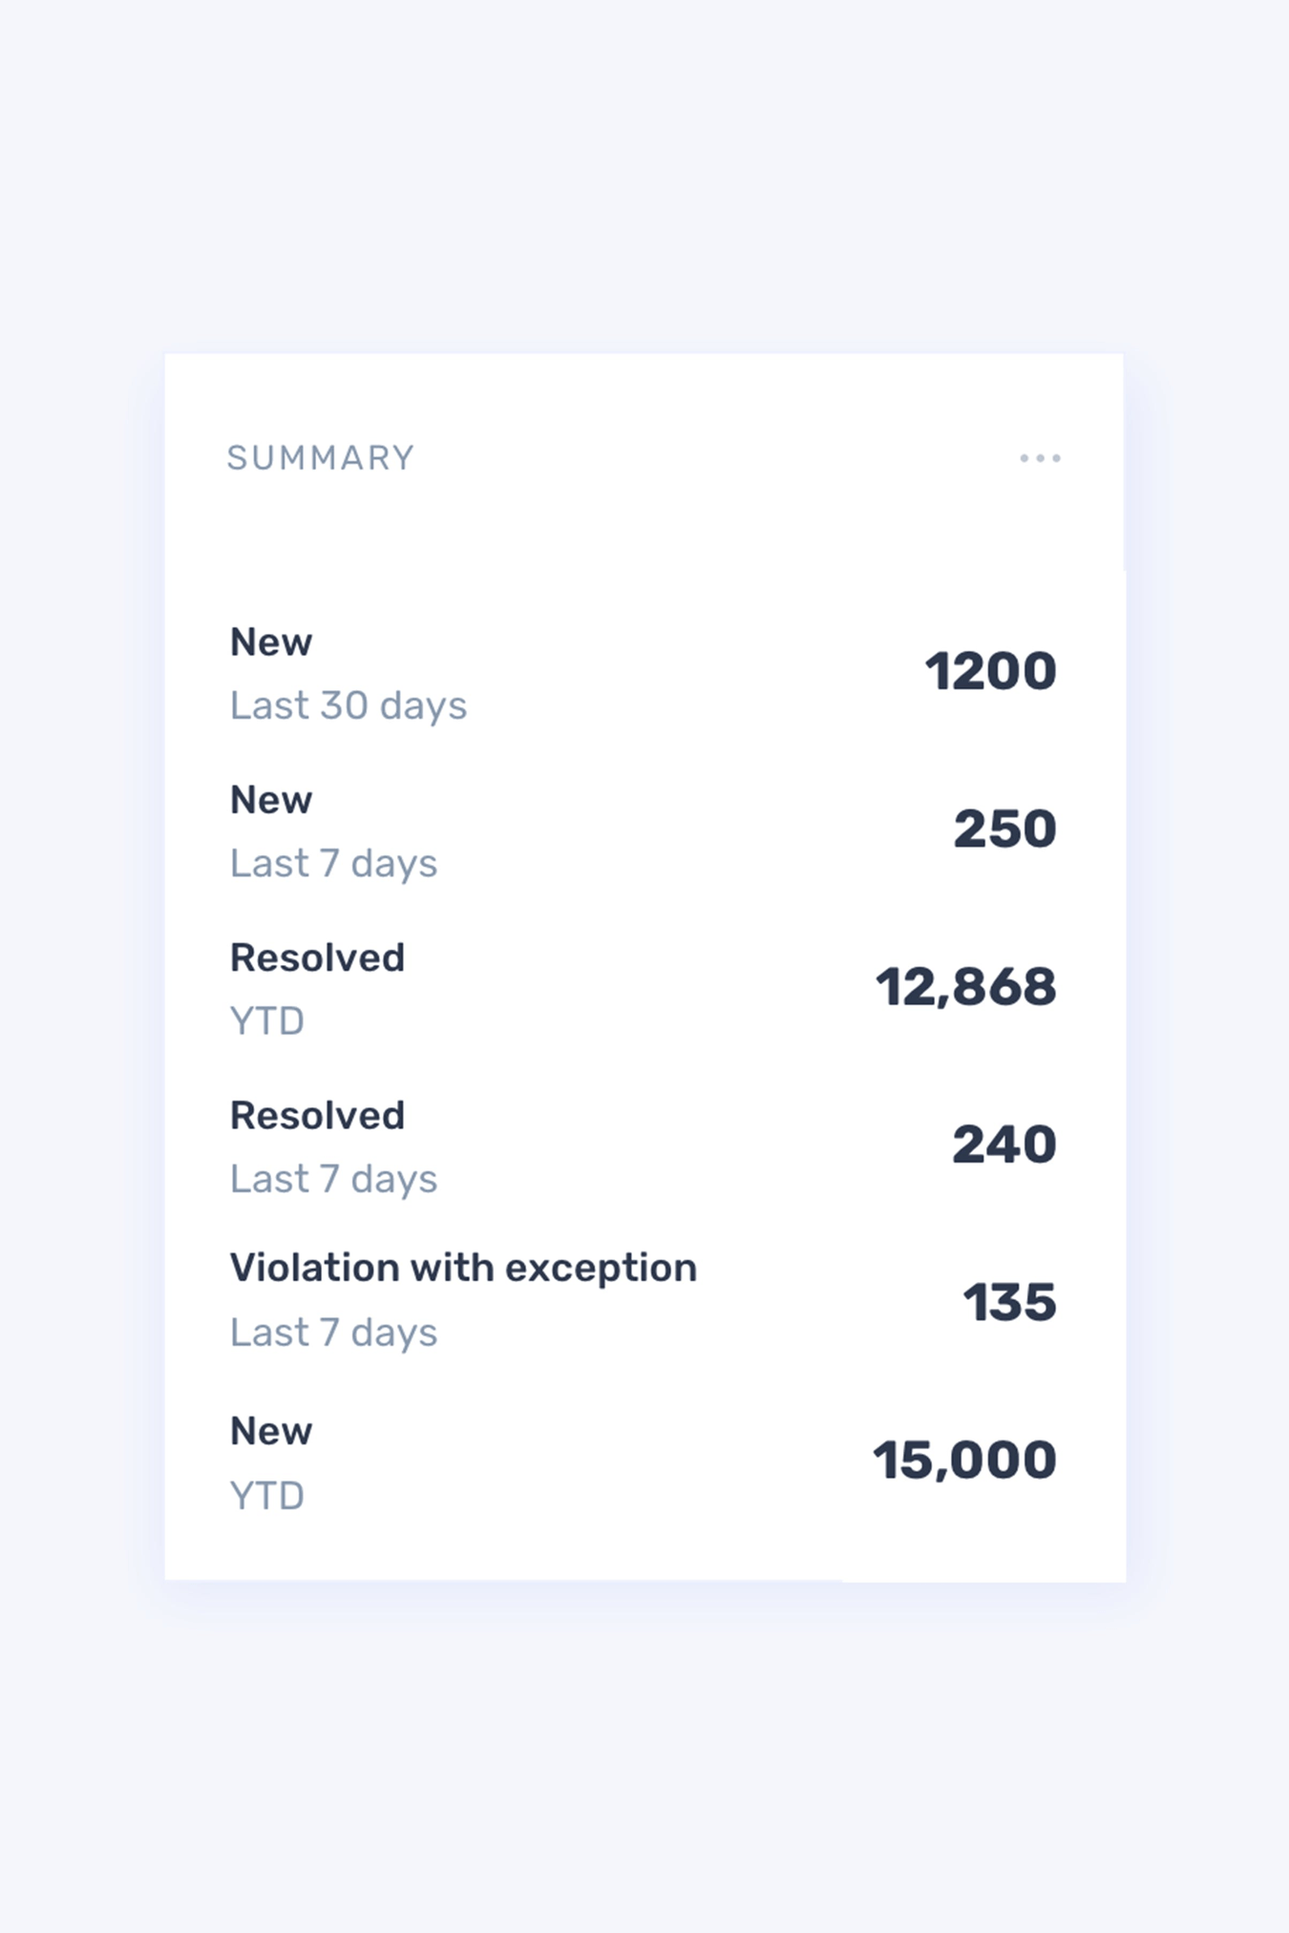Click the 1200 count value
This screenshot has width=1289, height=1933.
(991, 671)
